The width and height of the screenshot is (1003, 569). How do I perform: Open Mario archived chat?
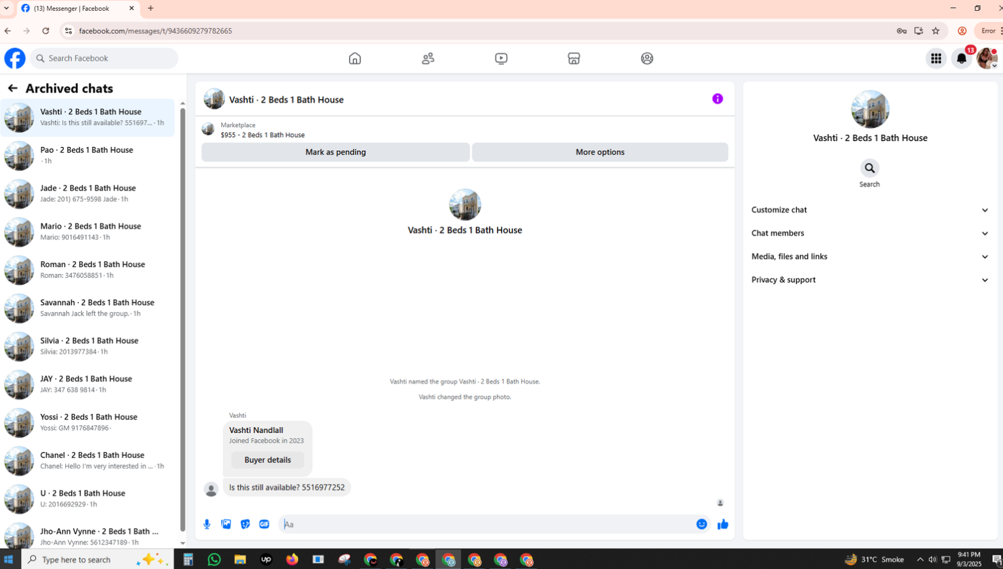[88, 232]
